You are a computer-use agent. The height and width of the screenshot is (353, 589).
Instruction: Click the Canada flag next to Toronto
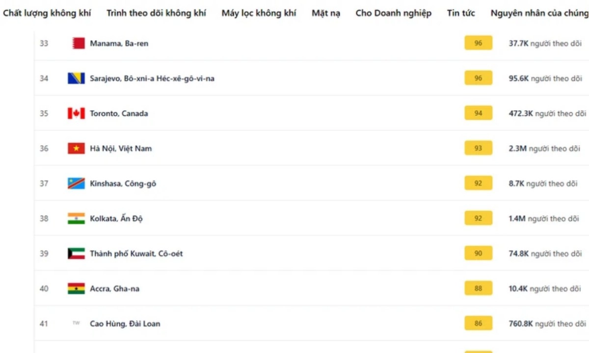tap(76, 113)
